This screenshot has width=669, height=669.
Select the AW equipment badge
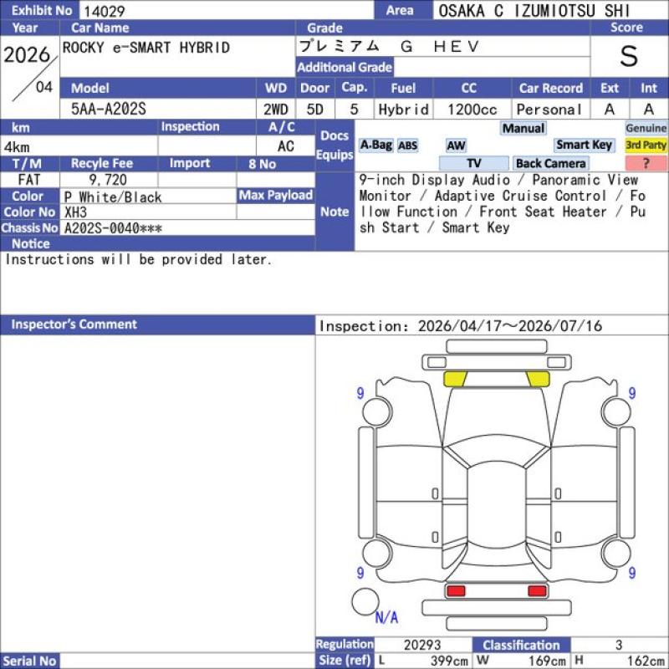click(456, 146)
